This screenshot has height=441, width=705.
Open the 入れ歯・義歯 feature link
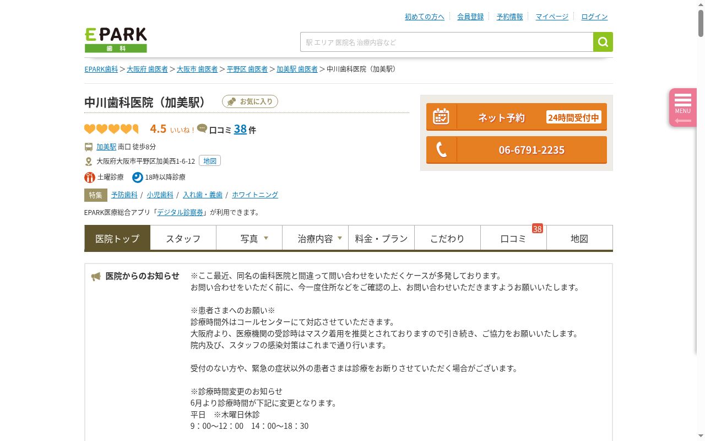pyautogui.click(x=203, y=195)
